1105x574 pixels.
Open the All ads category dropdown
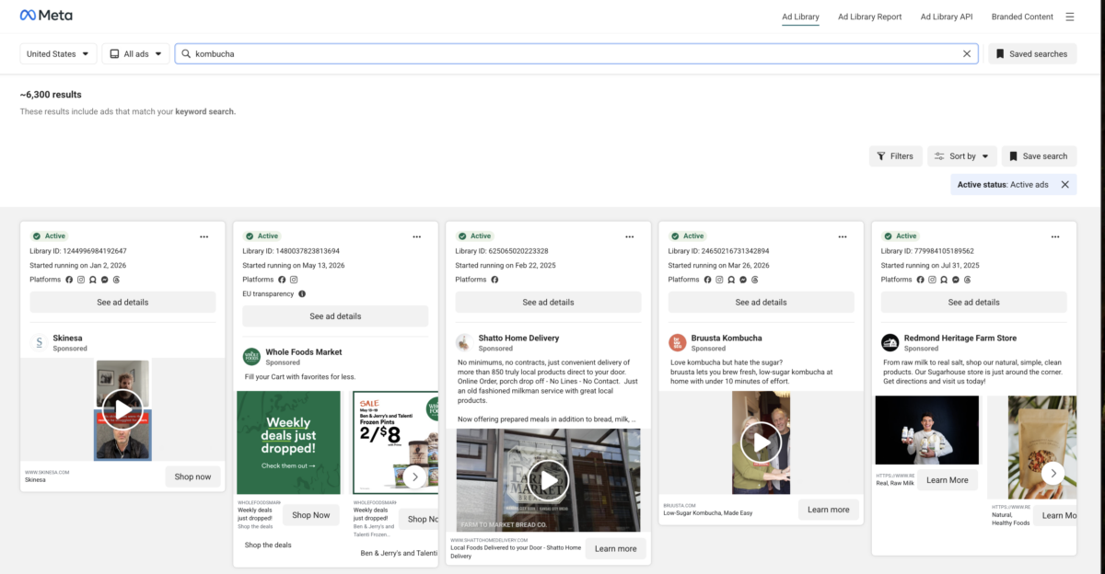(x=135, y=53)
